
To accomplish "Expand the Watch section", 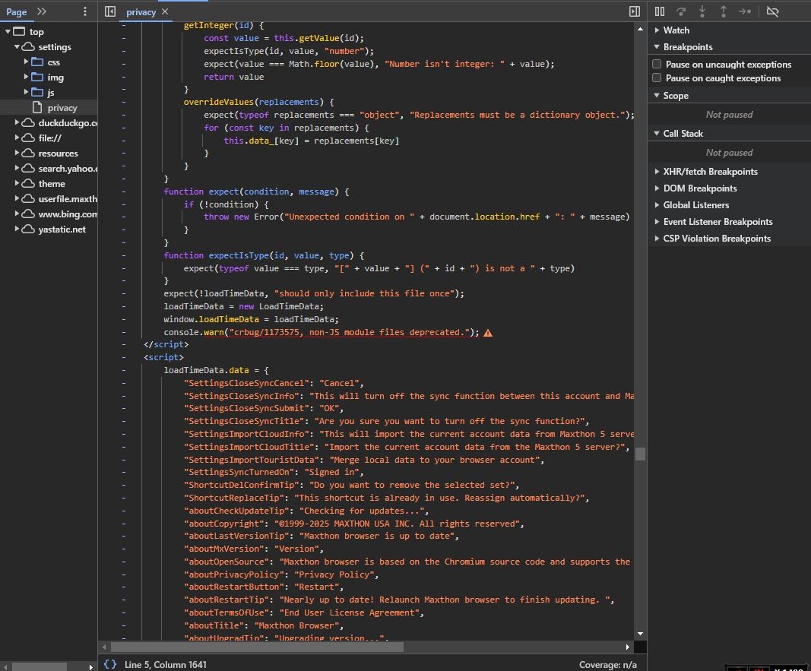I will [657, 30].
